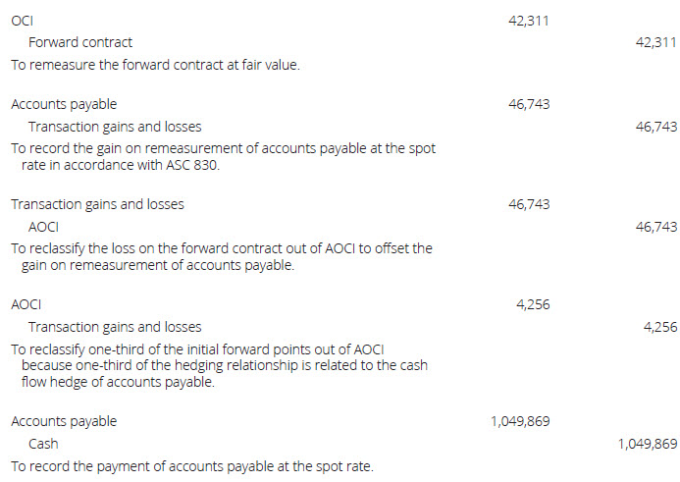Screen dimensions: 680x482
Task: Select the one-third initial forward points explanation
Action: tap(218, 366)
